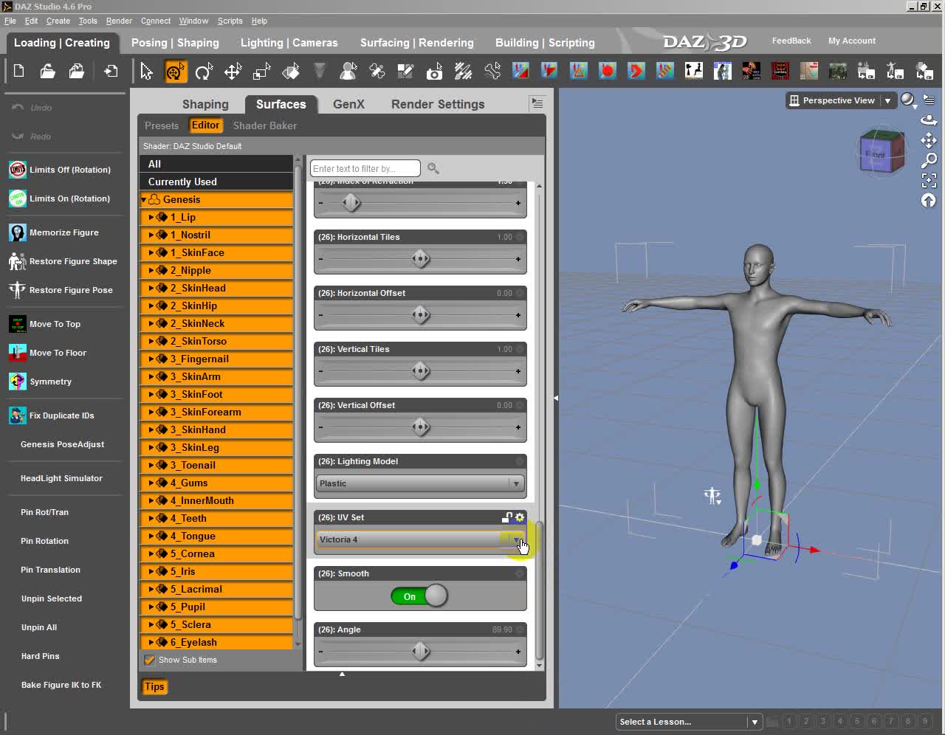Open the Presets sub-tab
945x735 pixels.
click(x=162, y=125)
